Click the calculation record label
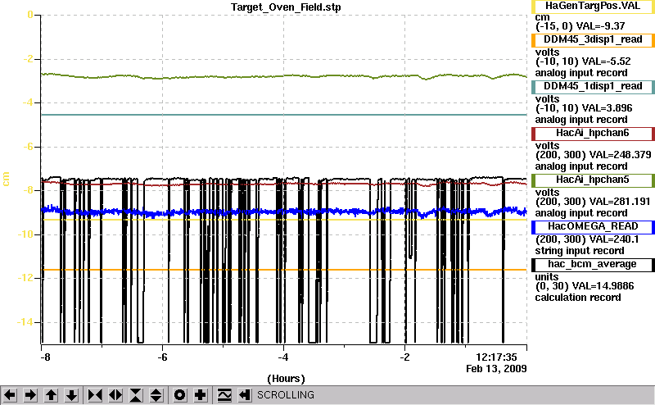 pyautogui.click(x=578, y=298)
